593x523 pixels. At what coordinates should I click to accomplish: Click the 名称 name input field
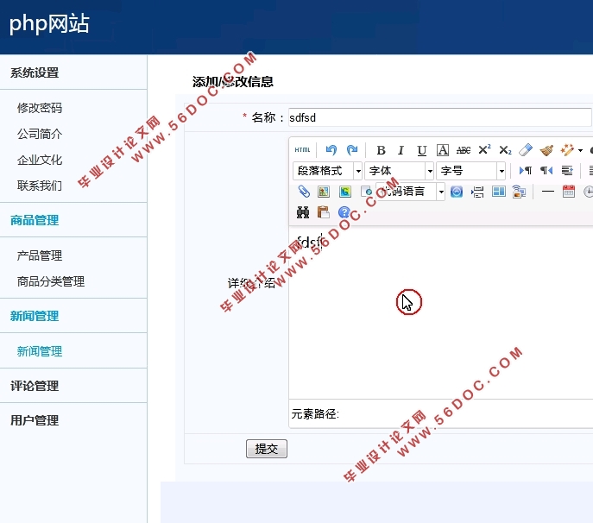coord(438,117)
